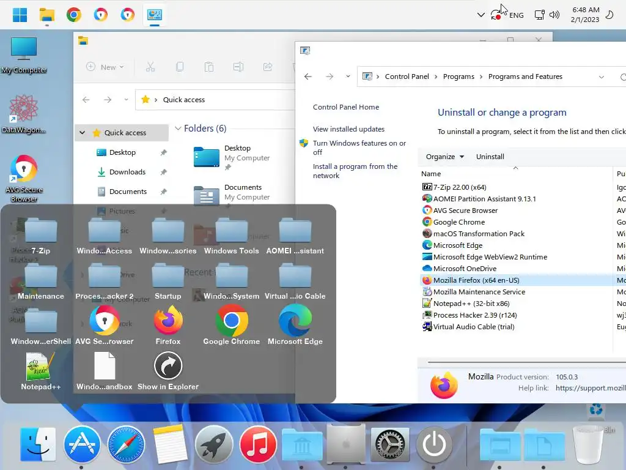
Task: Open File Explorer taskbar icon
Action: pos(47,15)
